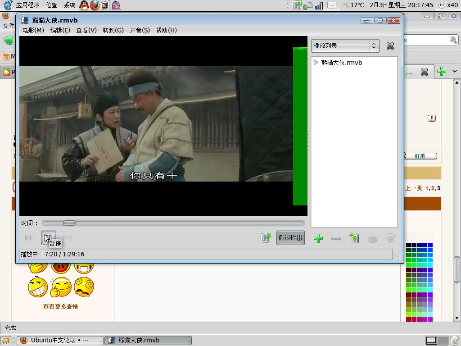The image size is (461, 346).
Task: Open the 声音(S) menu
Action: point(140,30)
